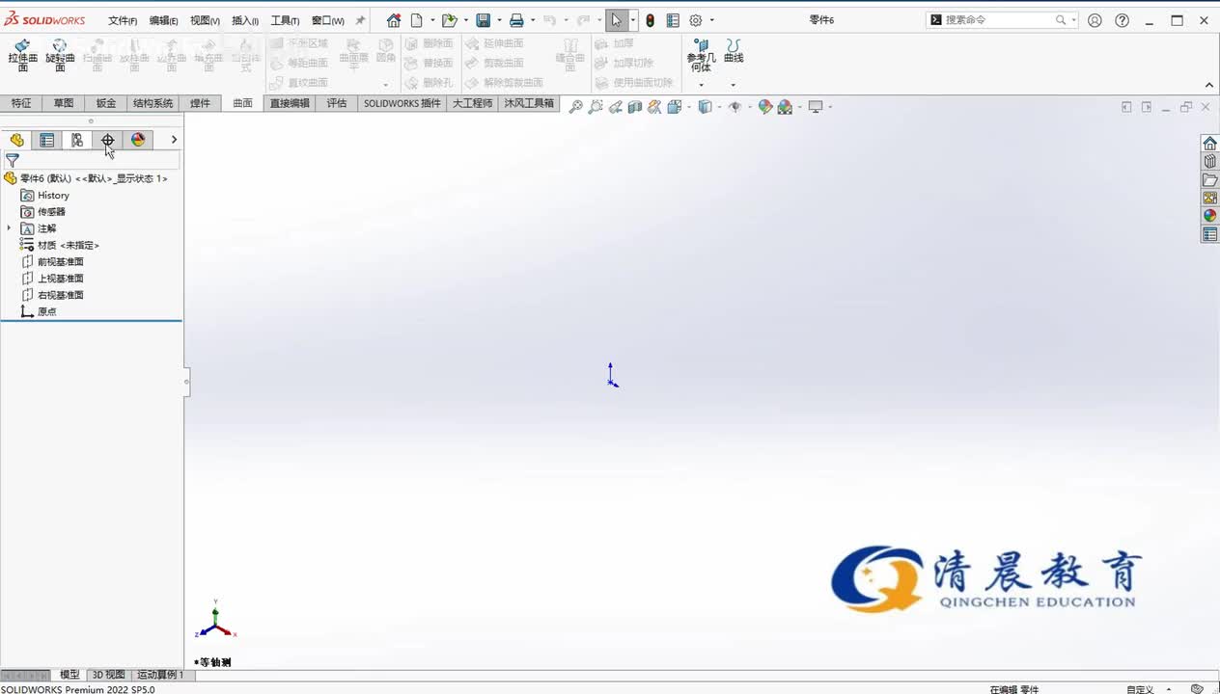Expand the Print dropdown arrow
The height and width of the screenshot is (694, 1220).
(533, 20)
